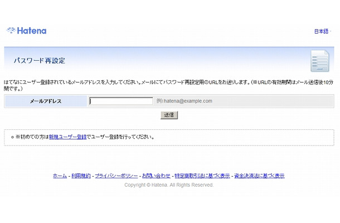Open 資金決済法に基づく表示 link
The height and width of the screenshot is (223, 340).
point(259,176)
